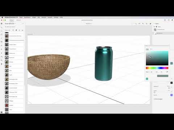Image resolution: width=174 pixels, height=130 pixels.
Task: Collapse the can object tree arrow in scene
Action: [154, 27]
